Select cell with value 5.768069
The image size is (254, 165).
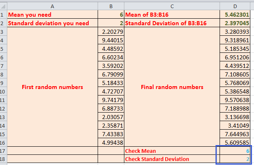(235, 83)
